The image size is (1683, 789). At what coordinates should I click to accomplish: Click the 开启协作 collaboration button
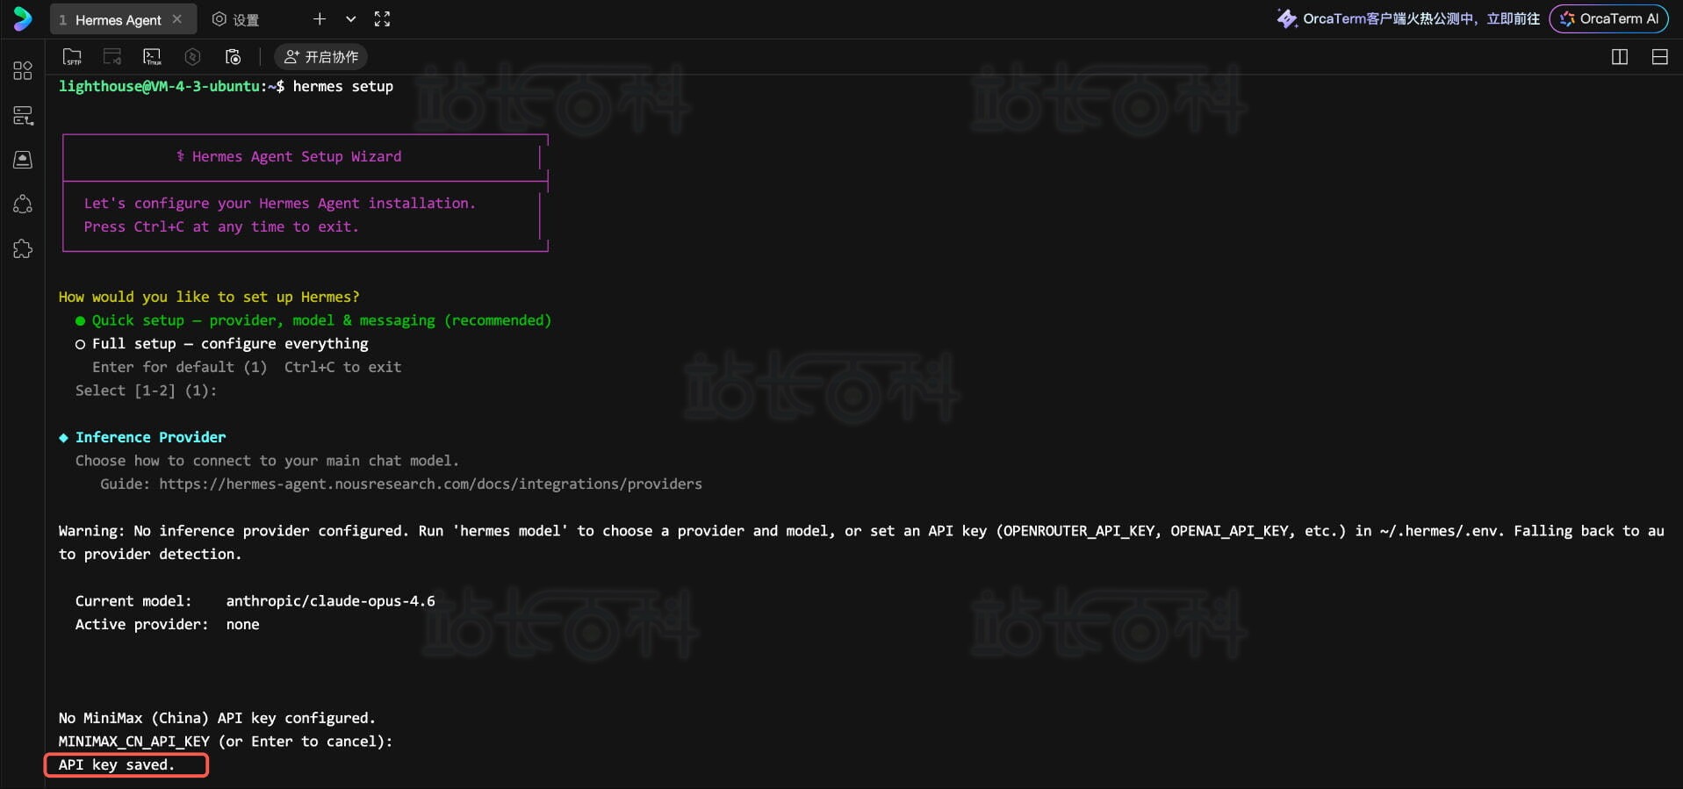click(321, 57)
